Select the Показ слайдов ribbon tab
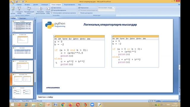The image size is (190, 107). tap(56, 5)
